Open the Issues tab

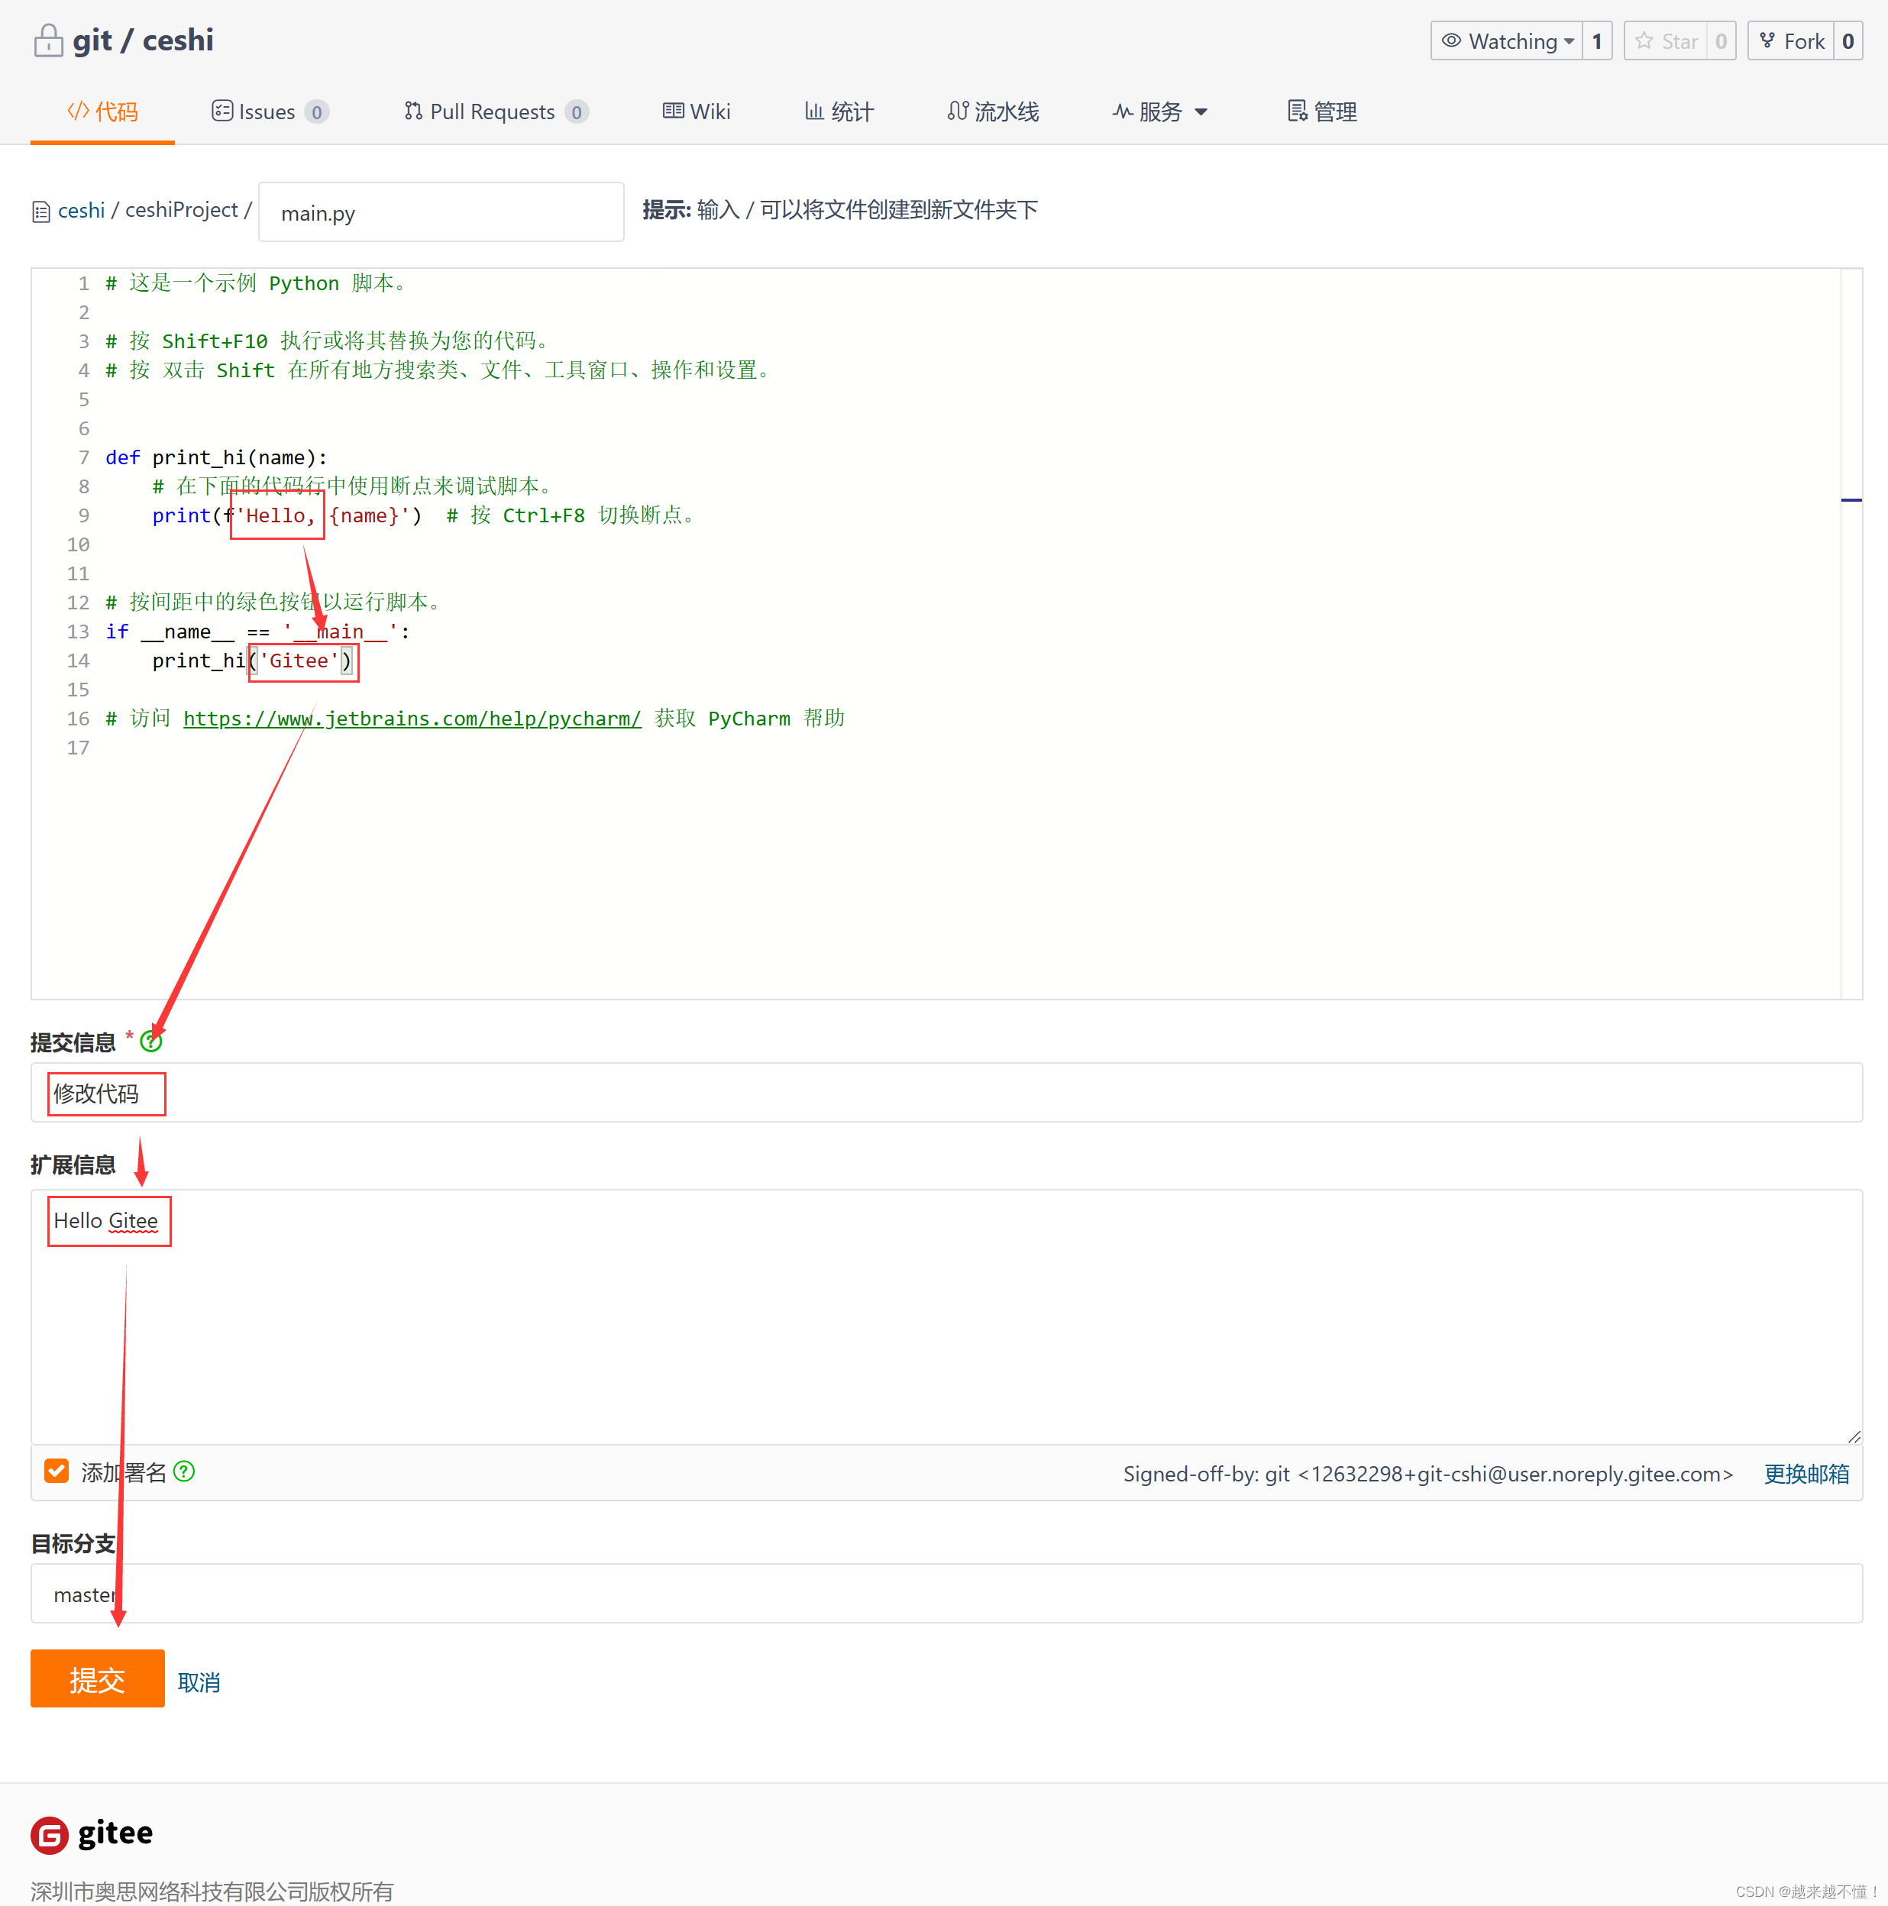270,111
